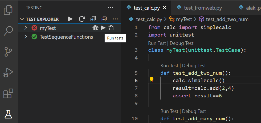Open the Extensions view
261x123 pixels.
pyautogui.click(x=9, y=93)
